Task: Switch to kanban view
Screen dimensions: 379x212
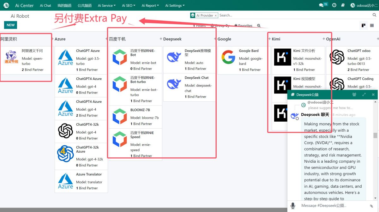Action: 364,26
